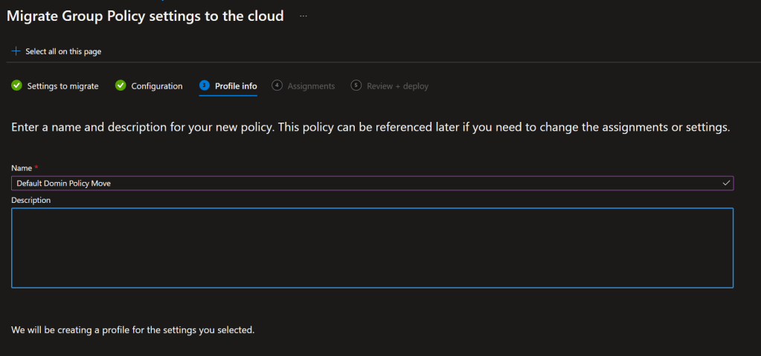Click 'Select all on this page' link
Screen dimensions: 761x356
click(63, 51)
